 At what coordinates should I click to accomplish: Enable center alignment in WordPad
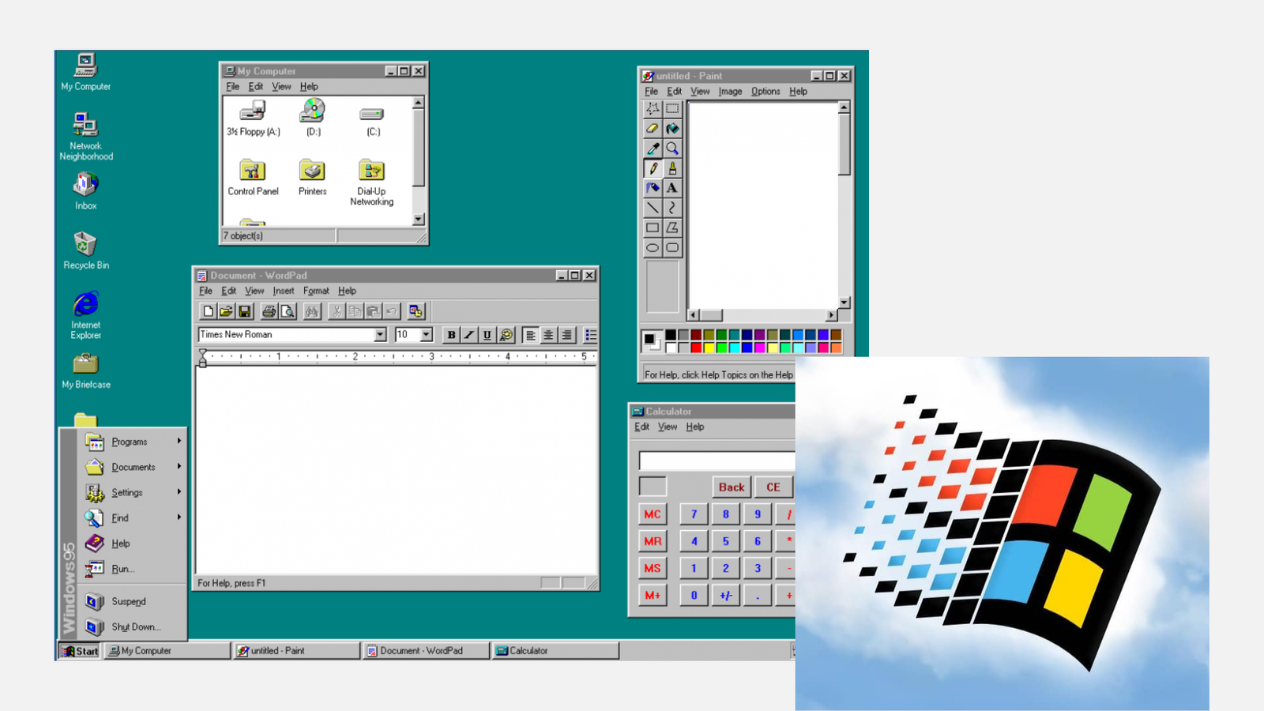(548, 334)
